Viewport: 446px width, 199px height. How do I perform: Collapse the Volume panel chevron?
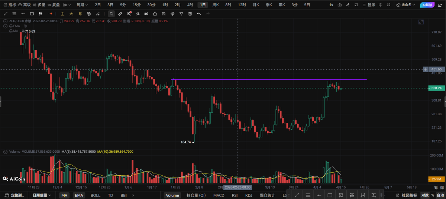tap(6, 152)
